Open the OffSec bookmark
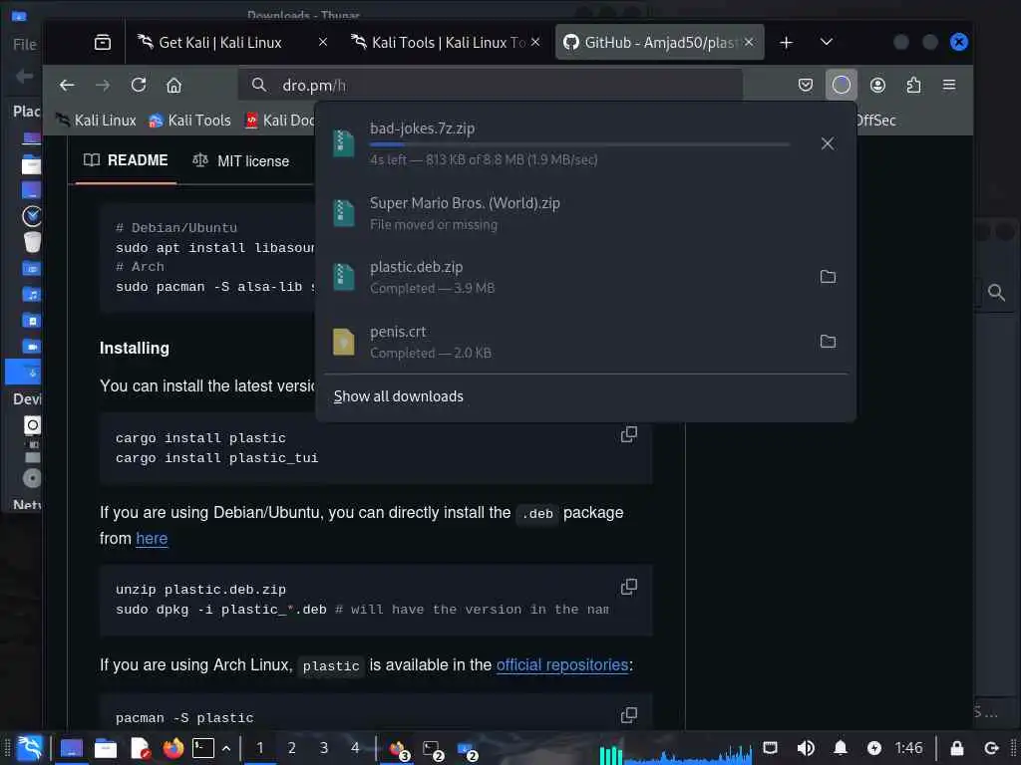This screenshot has height=765, width=1021. (875, 121)
